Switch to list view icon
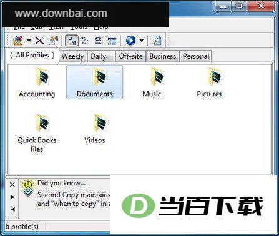Image resolution: width=279 pixels, height=236 pixels. tap(99, 41)
